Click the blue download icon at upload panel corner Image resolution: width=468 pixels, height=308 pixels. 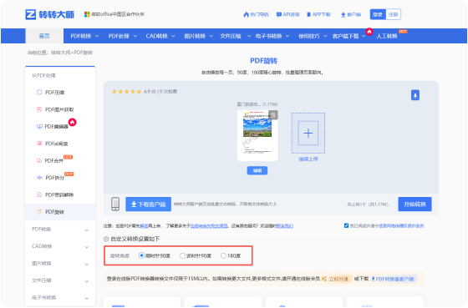(x=415, y=95)
